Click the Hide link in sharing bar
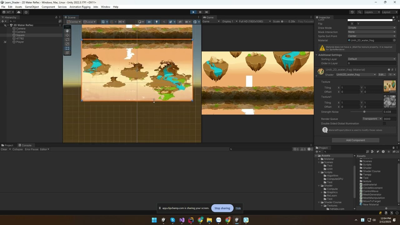Image resolution: width=400 pixels, height=225 pixels. pyautogui.click(x=238, y=208)
